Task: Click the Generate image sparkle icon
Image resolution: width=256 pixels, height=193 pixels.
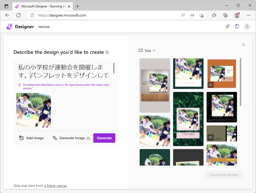Action: coord(54,138)
